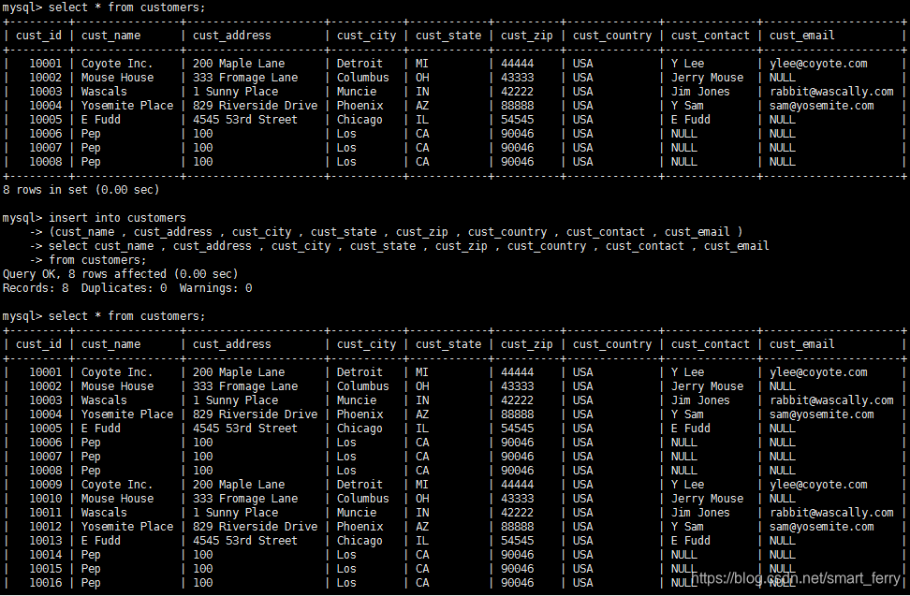The width and height of the screenshot is (910, 596).
Task: Select cust_id value 10014
Action: click(45, 555)
